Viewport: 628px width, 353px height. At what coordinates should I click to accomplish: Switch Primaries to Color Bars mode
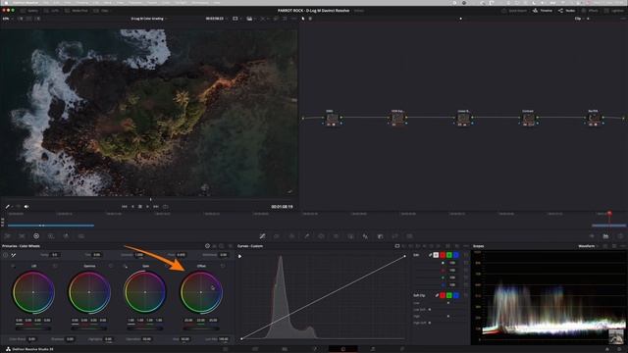(215, 246)
